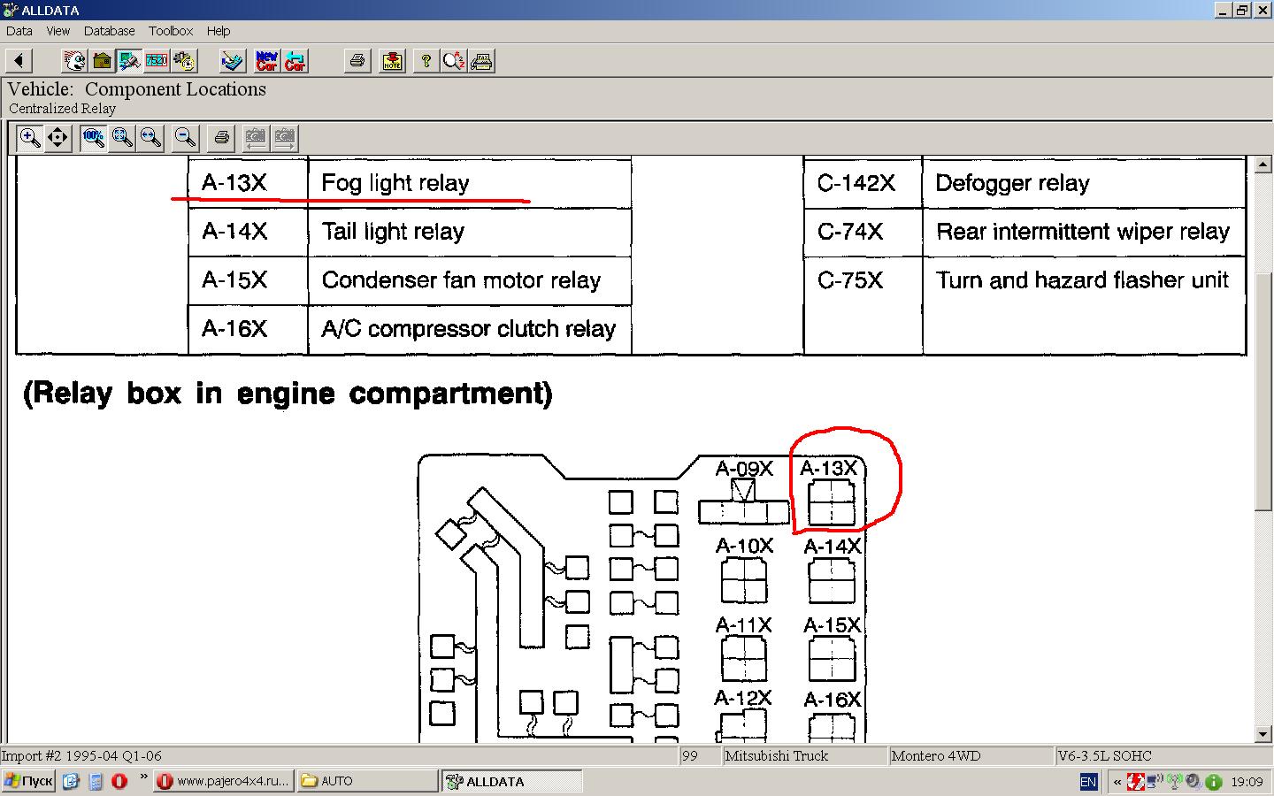The width and height of the screenshot is (1274, 796).
Task: Click the house icon in toolbar
Action: (x=102, y=60)
